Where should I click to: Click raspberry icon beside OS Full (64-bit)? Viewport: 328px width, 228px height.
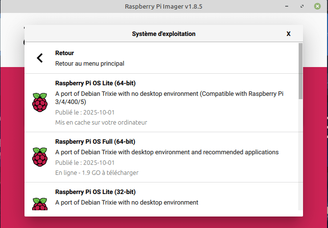pyautogui.click(x=40, y=157)
